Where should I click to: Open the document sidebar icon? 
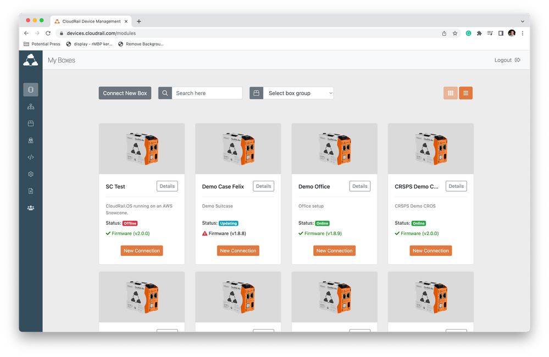(31, 191)
